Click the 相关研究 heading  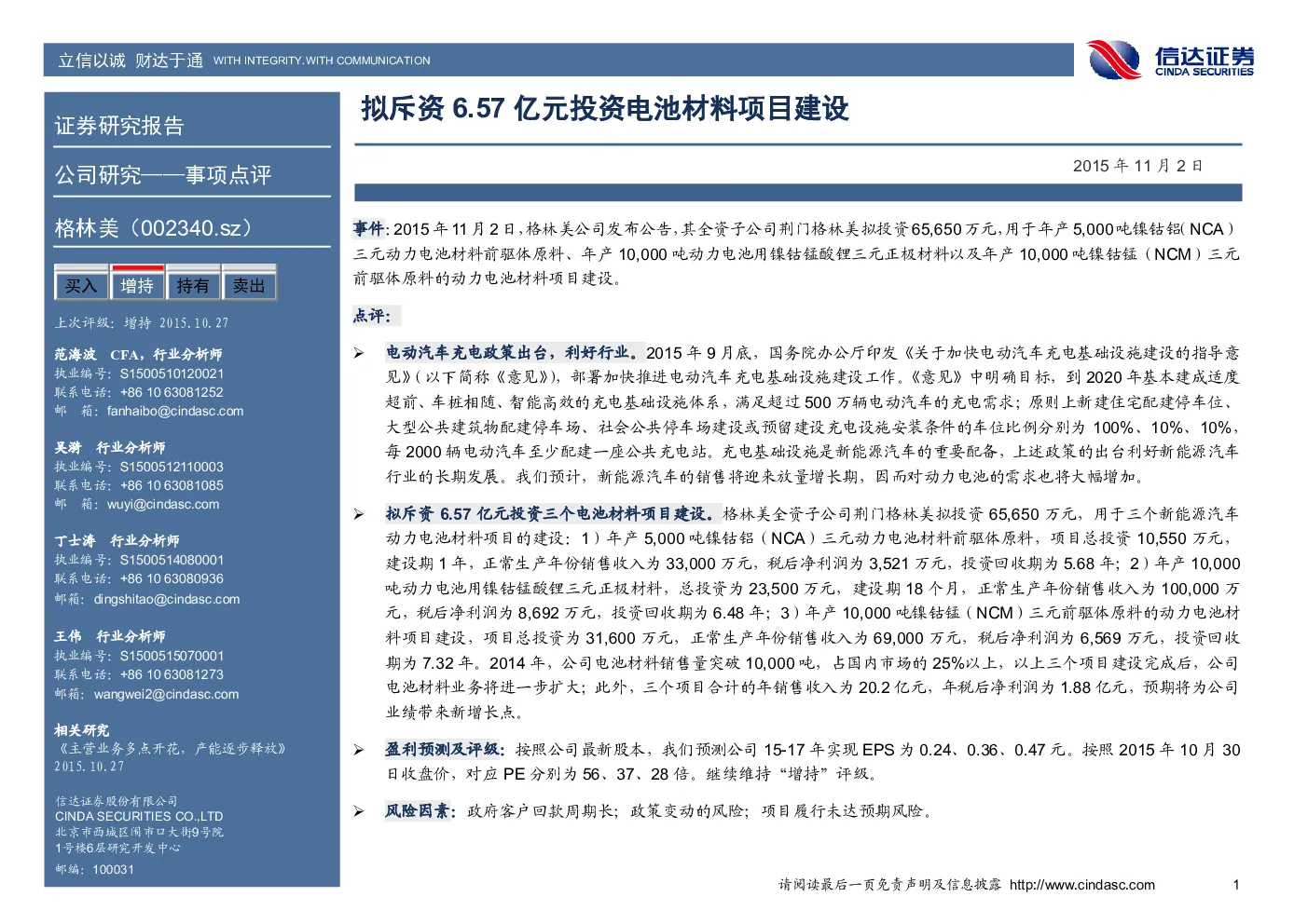pyautogui.click(x=82, y=730)
